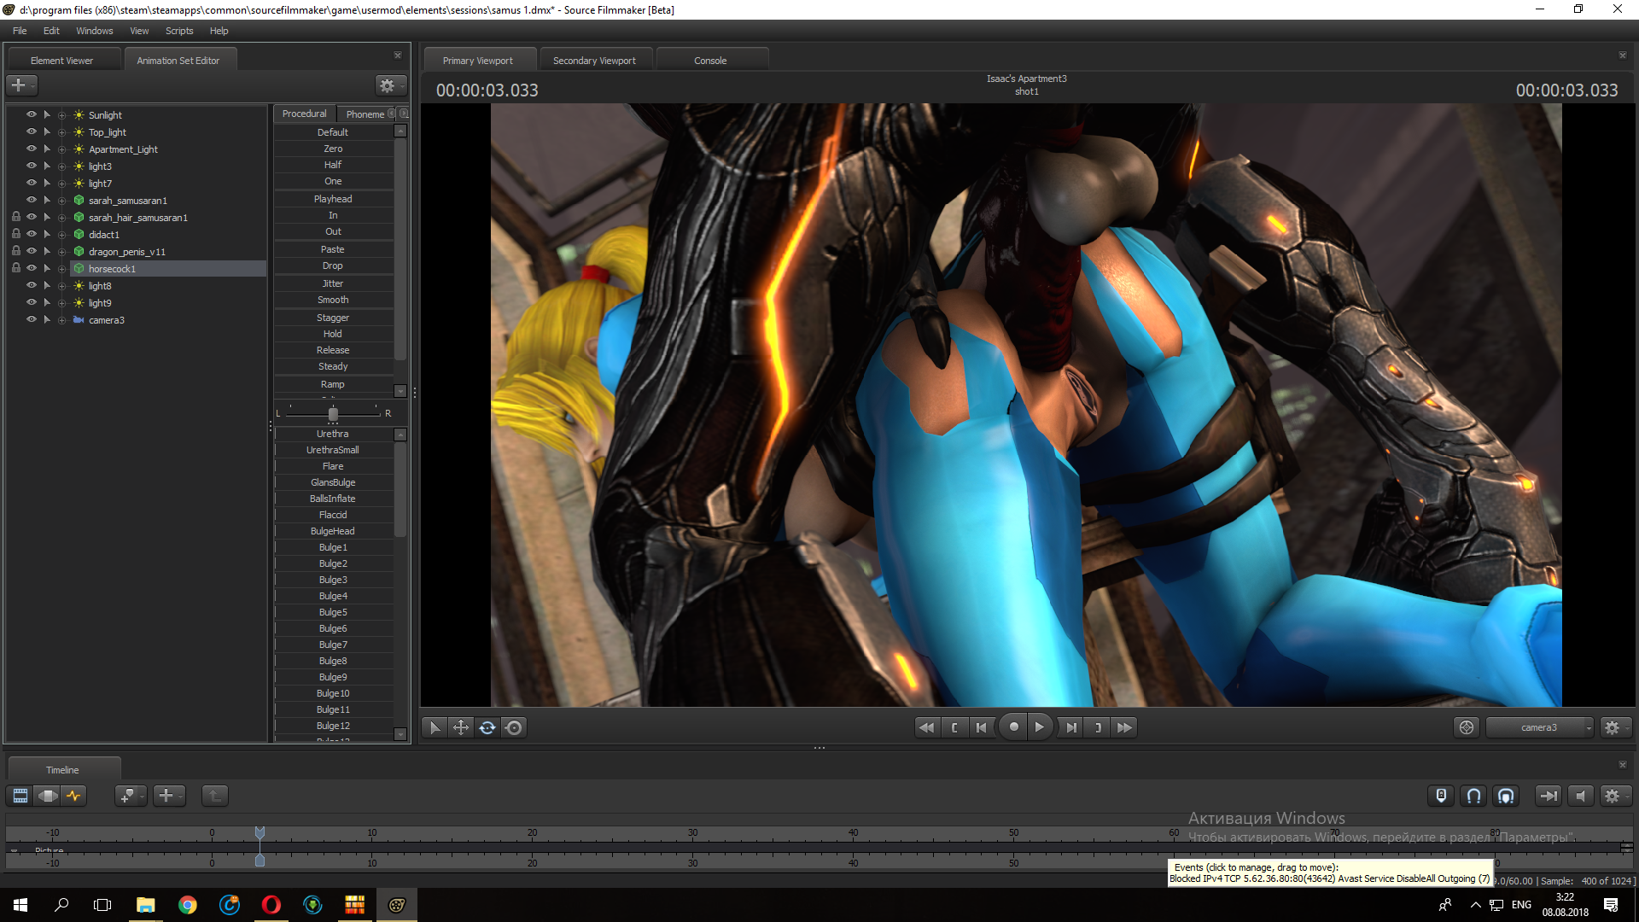Screen dimensions: 1639x922
Task: Toggle the timeline mute speaker icon
Action: (x=1581, y=796)
